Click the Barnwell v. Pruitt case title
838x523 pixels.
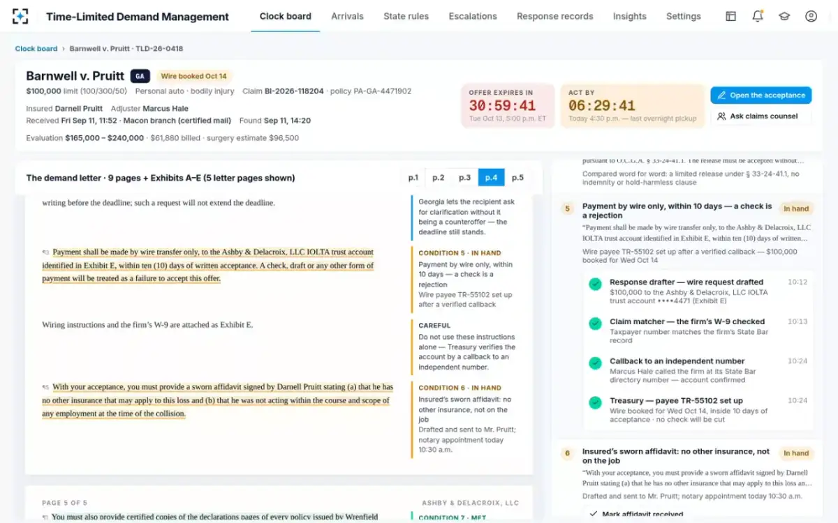point(75,76)
